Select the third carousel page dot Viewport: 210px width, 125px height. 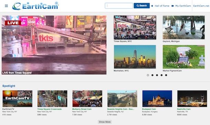[x=157, y=75]
